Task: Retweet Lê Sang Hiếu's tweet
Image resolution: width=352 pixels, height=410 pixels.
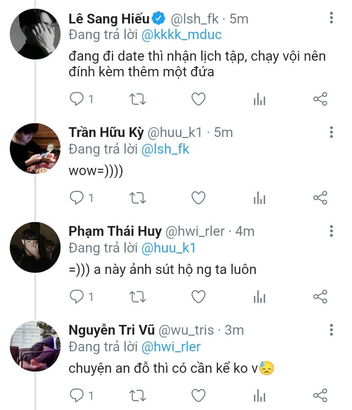Action: [137, 99]
